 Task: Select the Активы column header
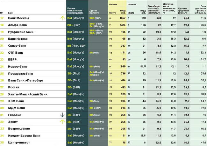[x=113, y=5]
